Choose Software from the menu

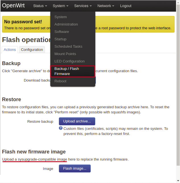click(x=62, y=32)
